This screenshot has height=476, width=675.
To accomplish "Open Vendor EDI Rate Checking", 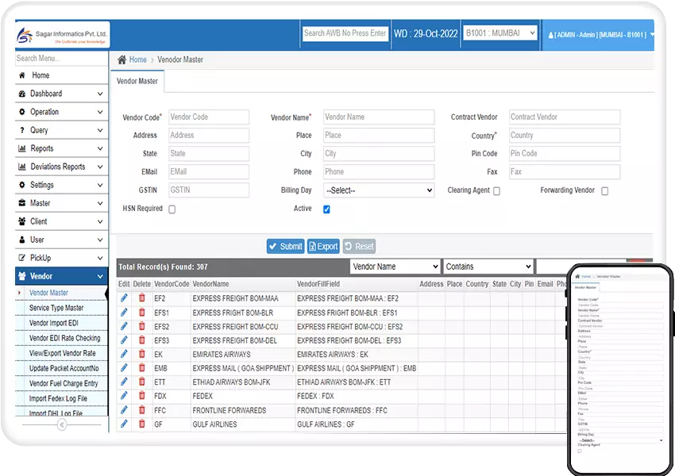I will point(64,338).
